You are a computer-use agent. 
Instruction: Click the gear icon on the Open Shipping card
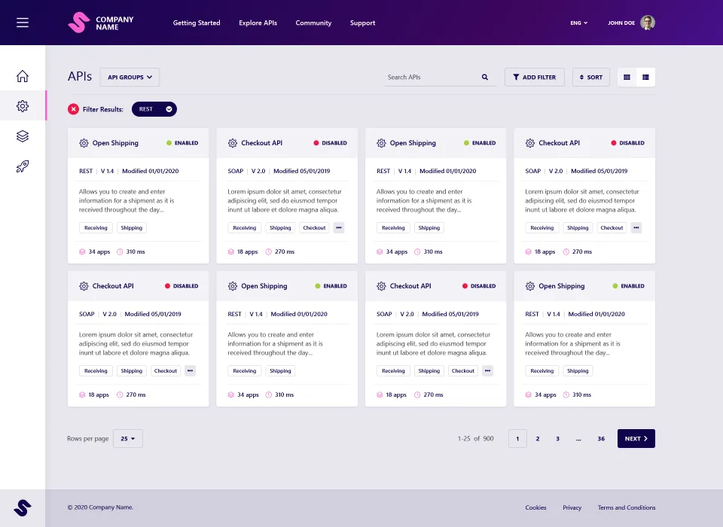83,142
